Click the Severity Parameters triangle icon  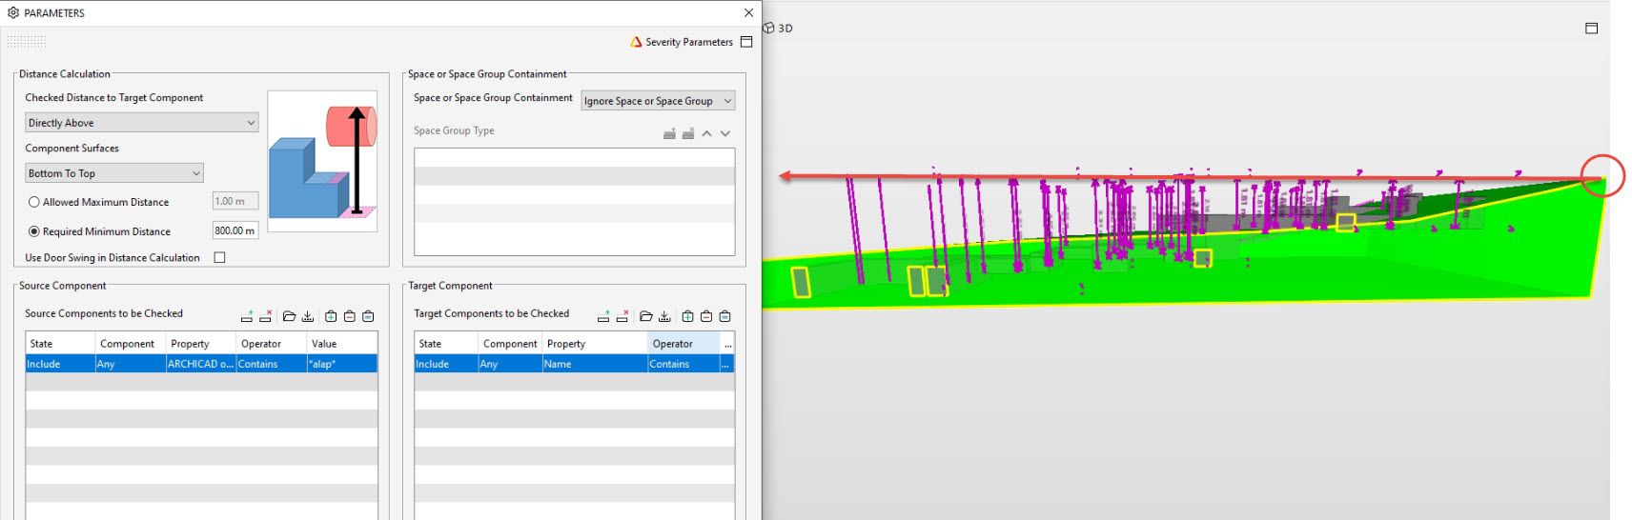pos(636,42)
